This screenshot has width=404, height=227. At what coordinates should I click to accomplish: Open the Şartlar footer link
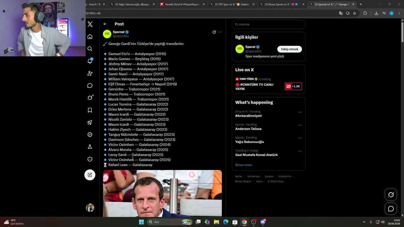(x=239, y=177)
